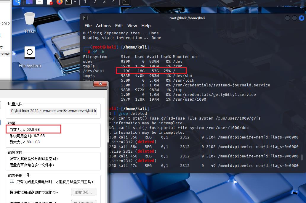Image resolution: width=306 pixels, height=203 pixels.
Task: Open the terminal Edit menu
Action: tap(119, 26)
